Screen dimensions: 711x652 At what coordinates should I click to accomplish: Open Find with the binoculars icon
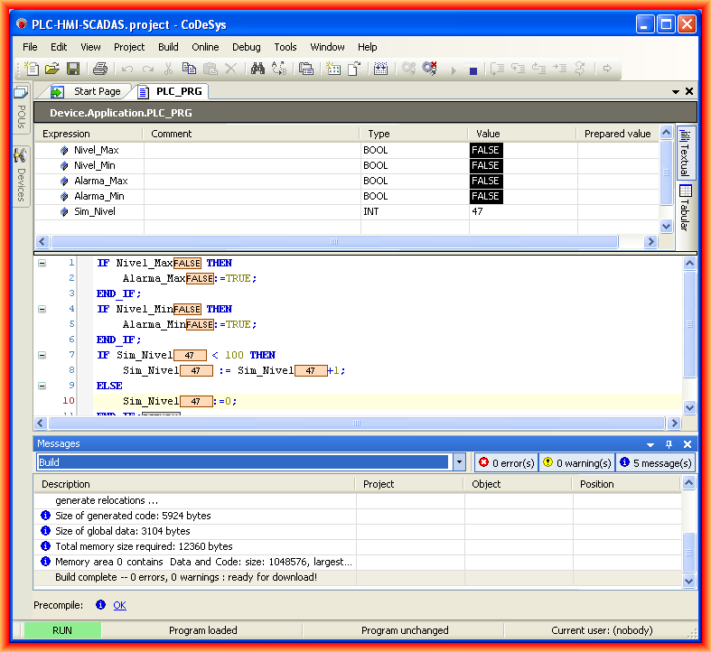257,69
